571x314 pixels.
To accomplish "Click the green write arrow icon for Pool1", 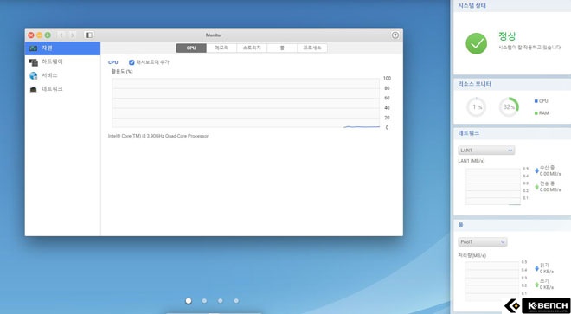I will tap(536, 284).
